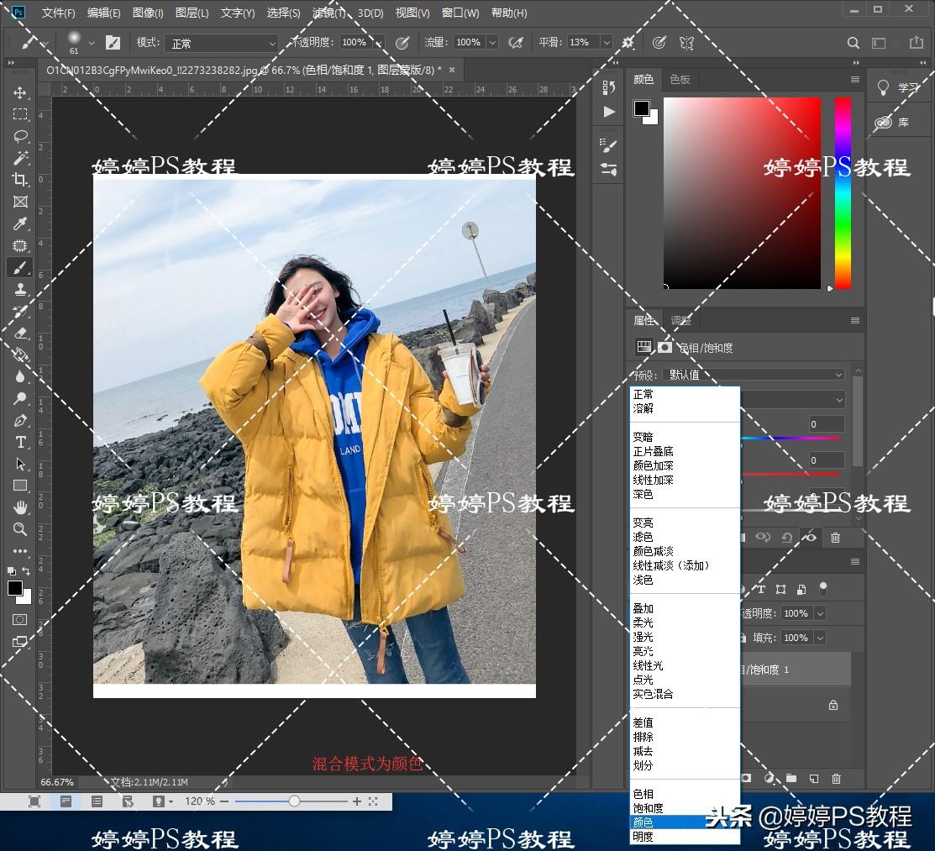The image size is (935, 851).
Task: Click the 66.67% zoom level field
Action: coord(57,782)
